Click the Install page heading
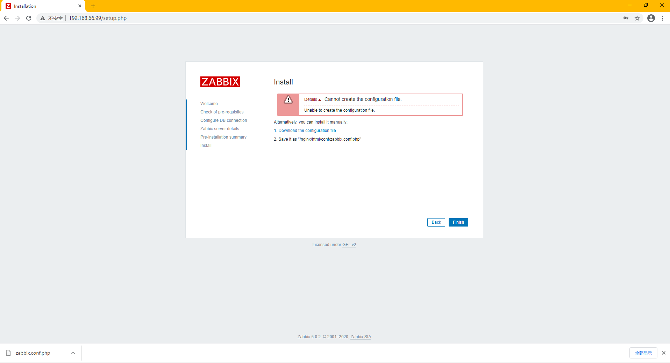 pos(283,82)
